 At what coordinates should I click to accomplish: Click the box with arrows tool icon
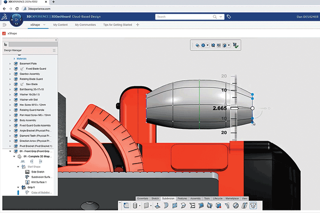[210, 205]
